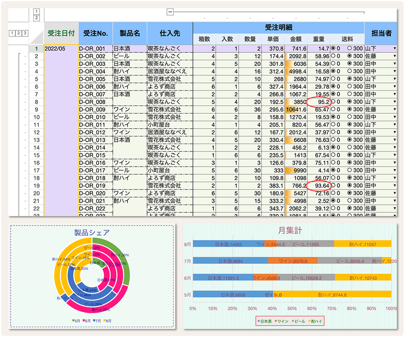Collapse the column group with minus button
Viewport: 405px width, 337px height.
pos(170,12)
